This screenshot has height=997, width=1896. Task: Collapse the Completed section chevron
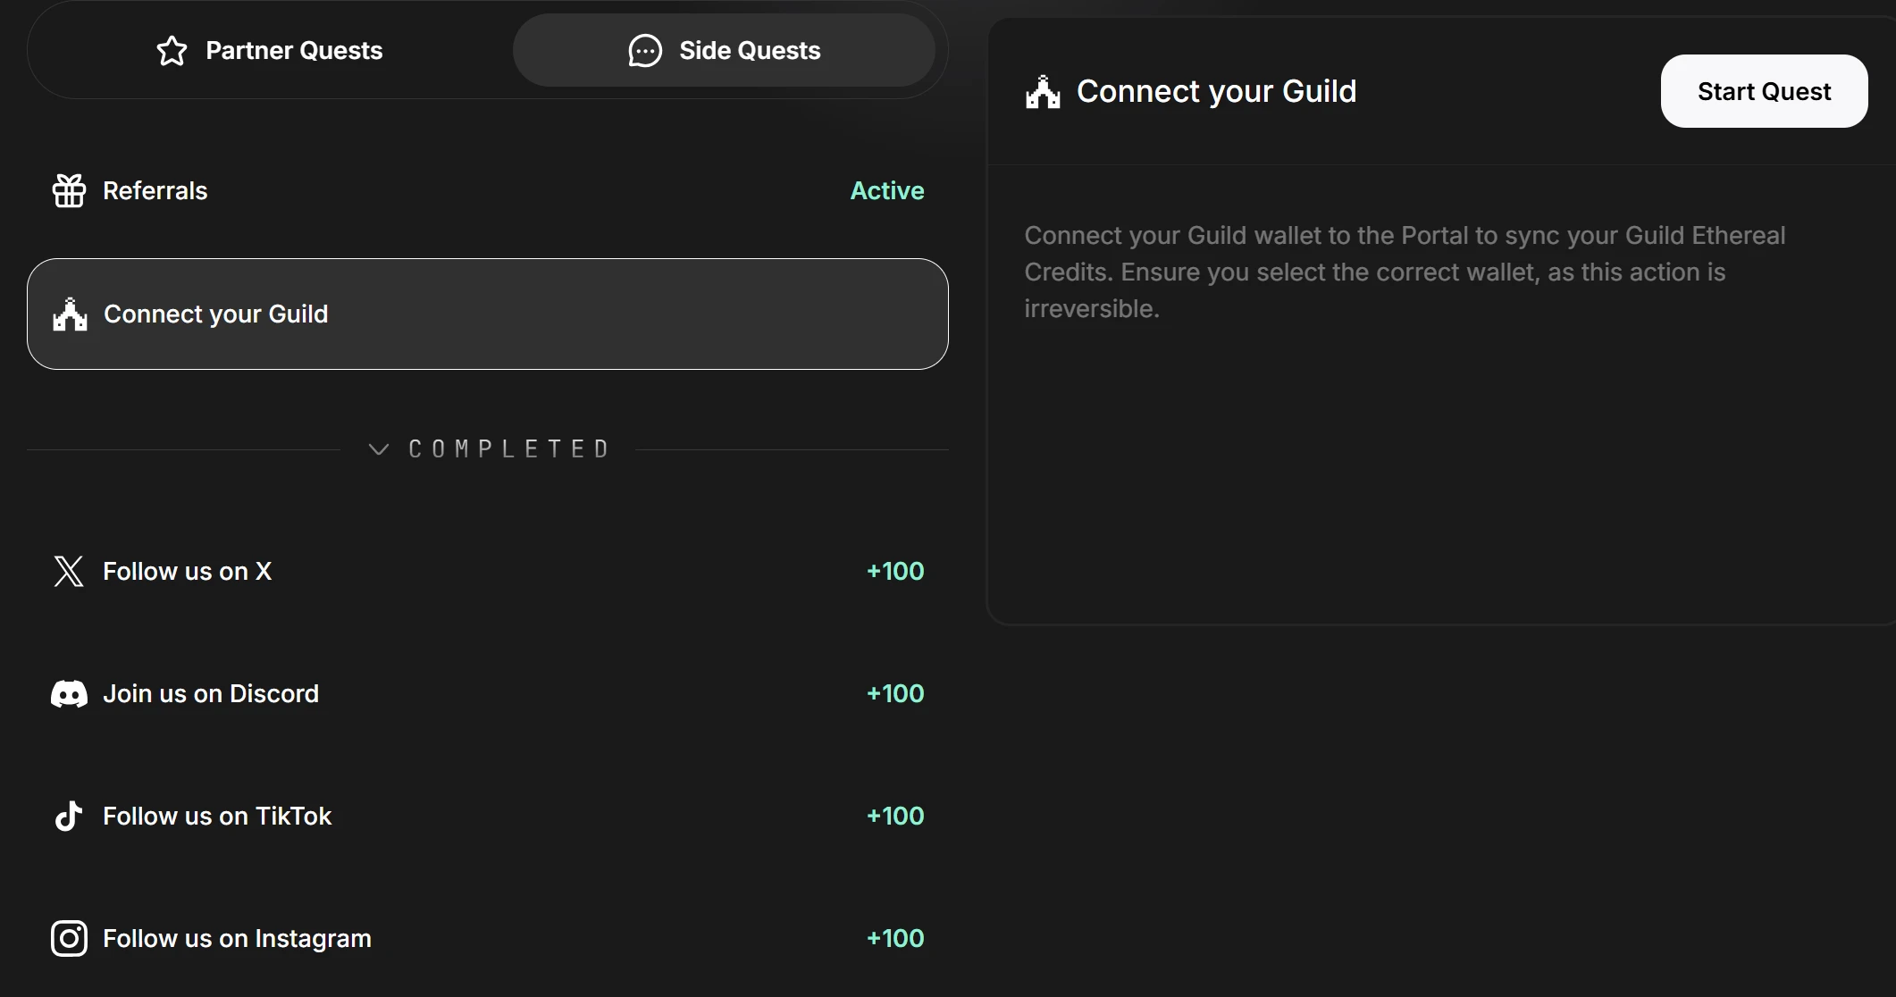379,449
